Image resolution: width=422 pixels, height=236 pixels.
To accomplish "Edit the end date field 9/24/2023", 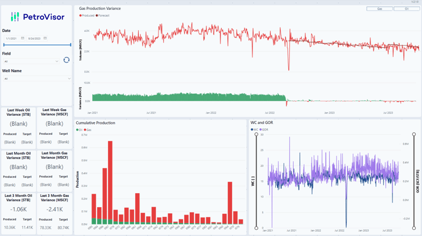I will (x=34, y=39).
